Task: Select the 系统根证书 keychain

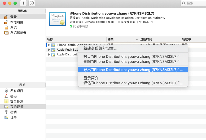Action: tap(23, 33)
